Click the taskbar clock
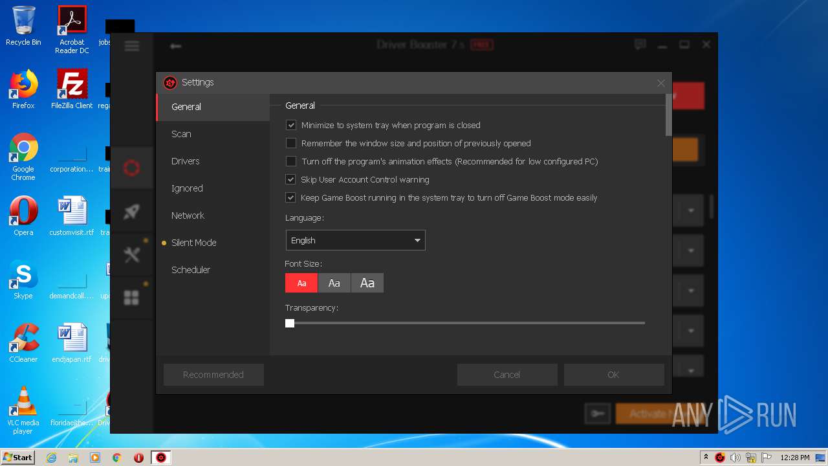 click(x=795, y=458)
